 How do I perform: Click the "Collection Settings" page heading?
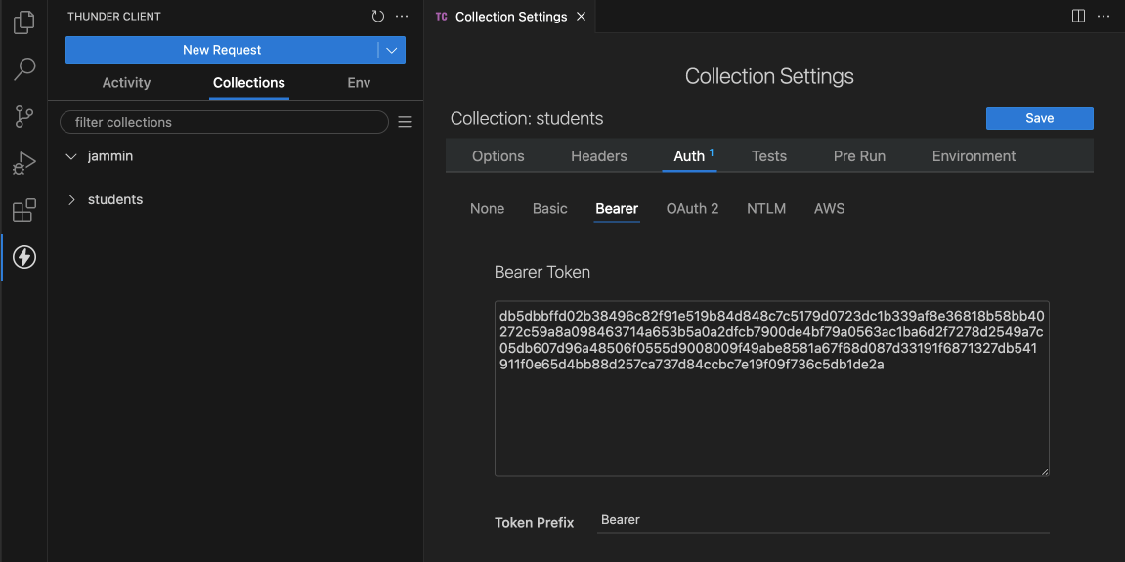click(769, 76)
